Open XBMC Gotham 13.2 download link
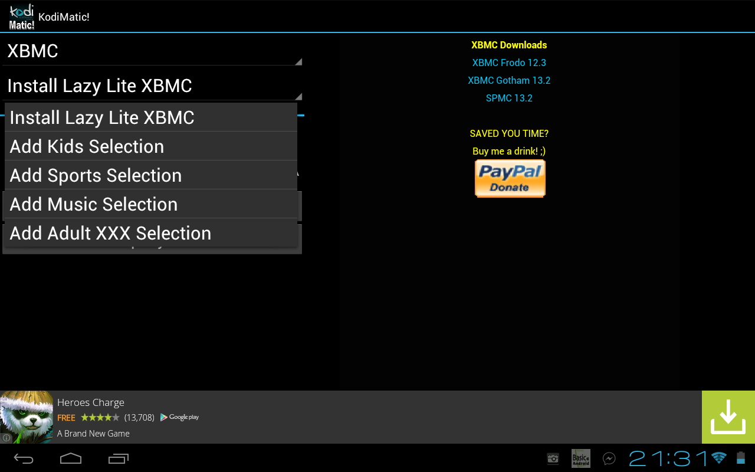Screen dimensions: 755x472 click(x=509, y=80)
